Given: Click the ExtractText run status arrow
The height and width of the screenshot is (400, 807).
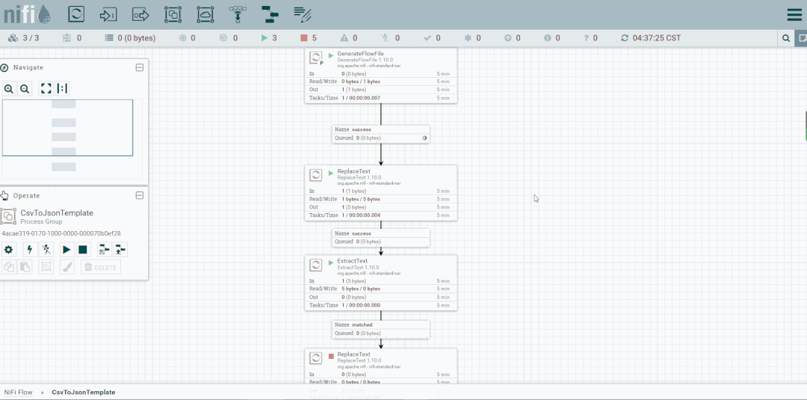Looking at the screenshot, I should pyautogui.click(x=331, y=262).
